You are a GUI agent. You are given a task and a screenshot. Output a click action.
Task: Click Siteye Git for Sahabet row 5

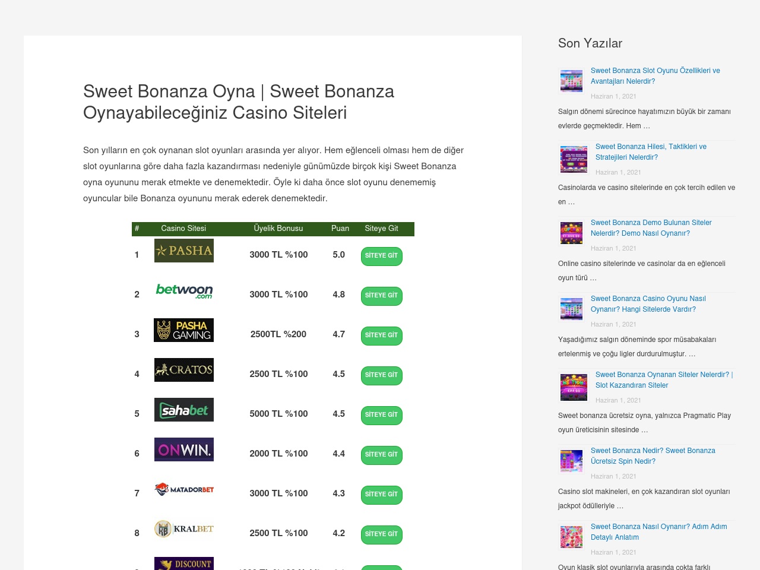coord(382,415)
